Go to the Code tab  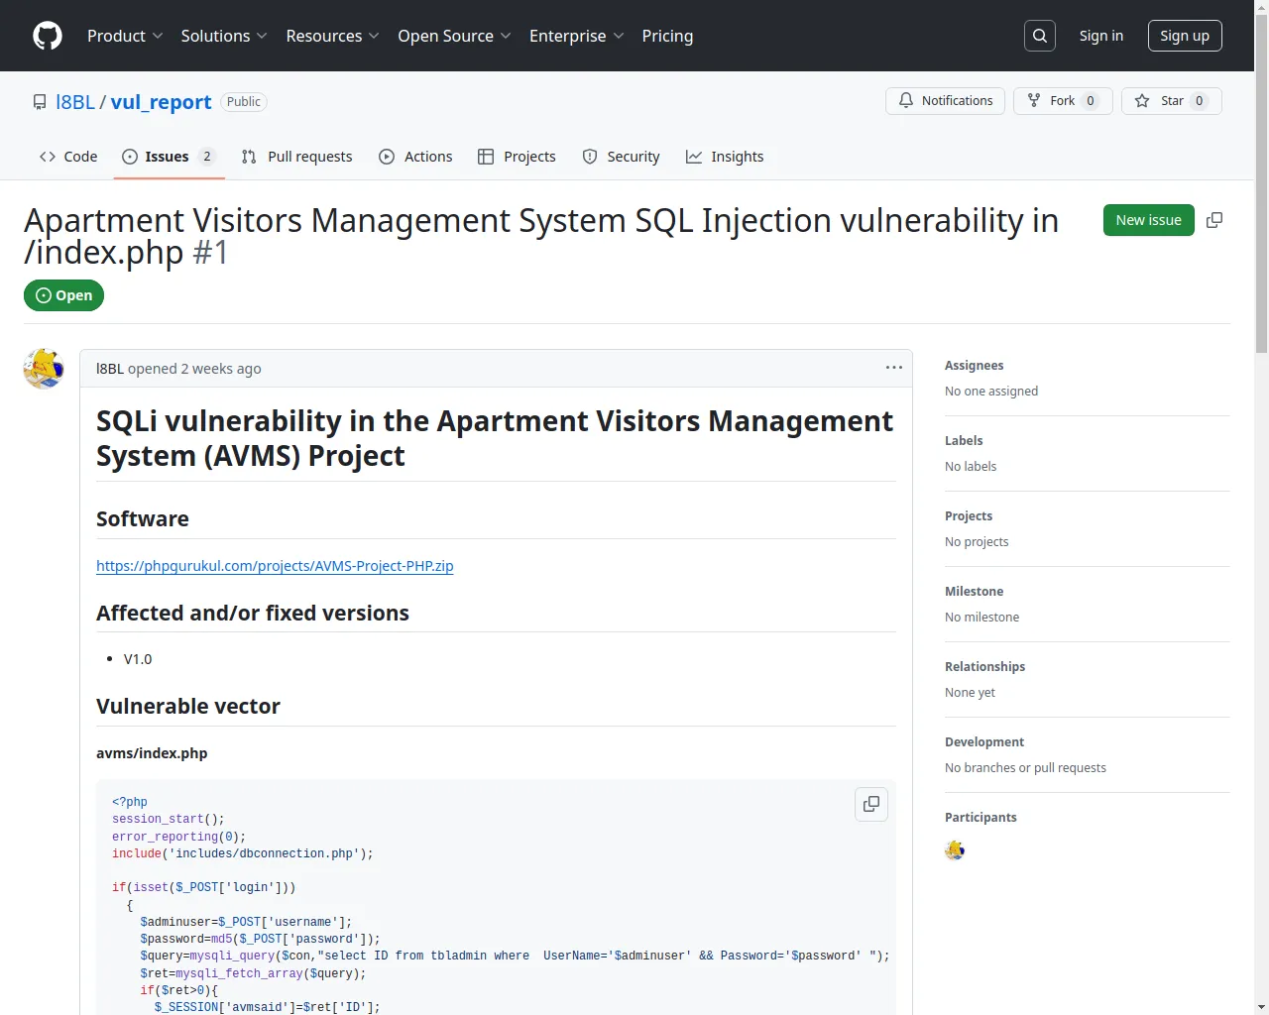pos(68,157)
